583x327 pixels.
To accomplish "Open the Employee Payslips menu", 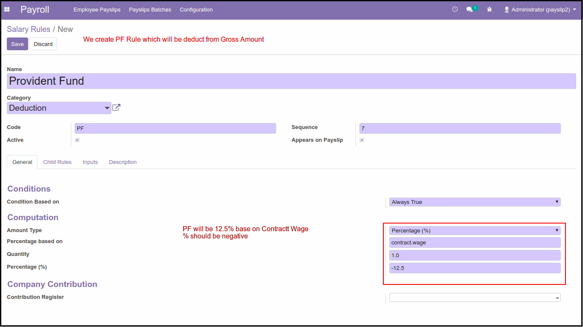I will (x=97, y=9).
